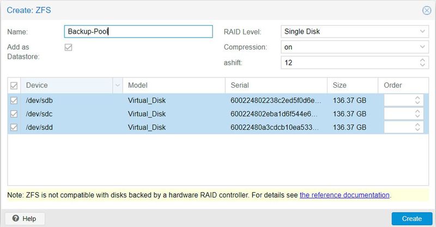This screenshot has height=227, width=436.
Task: Select the /dev/sdc device name
Action: (39, 114)
